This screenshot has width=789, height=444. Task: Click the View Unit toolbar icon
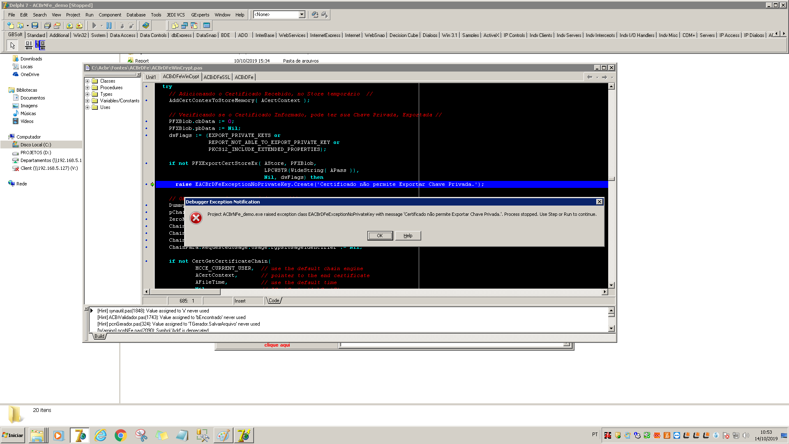175,25
